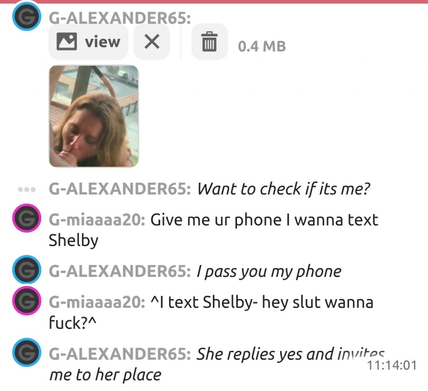The width and height of the screenshot is (428, 391).
Task: Open the attached photo thumbnail
Action: [x=94, y=116]
